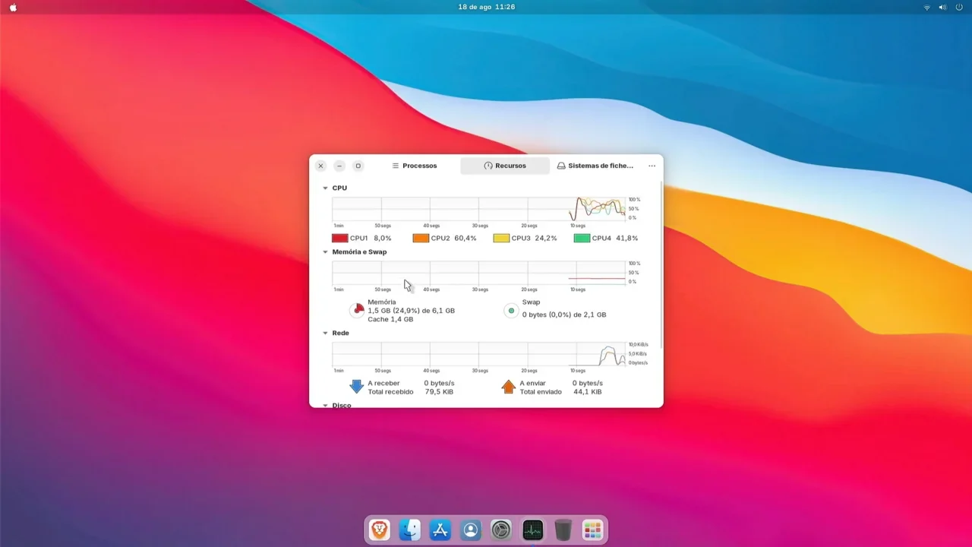
Task: Click the Memória pie chart icon
Action: [x=357, y=310]
